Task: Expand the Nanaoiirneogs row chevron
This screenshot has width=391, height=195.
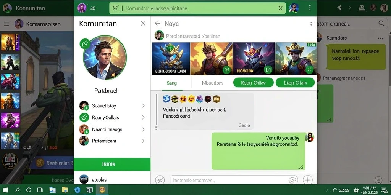Action: coord(143,129)
